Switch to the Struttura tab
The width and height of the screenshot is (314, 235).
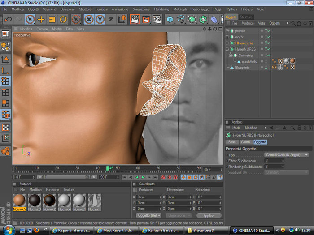246,17
